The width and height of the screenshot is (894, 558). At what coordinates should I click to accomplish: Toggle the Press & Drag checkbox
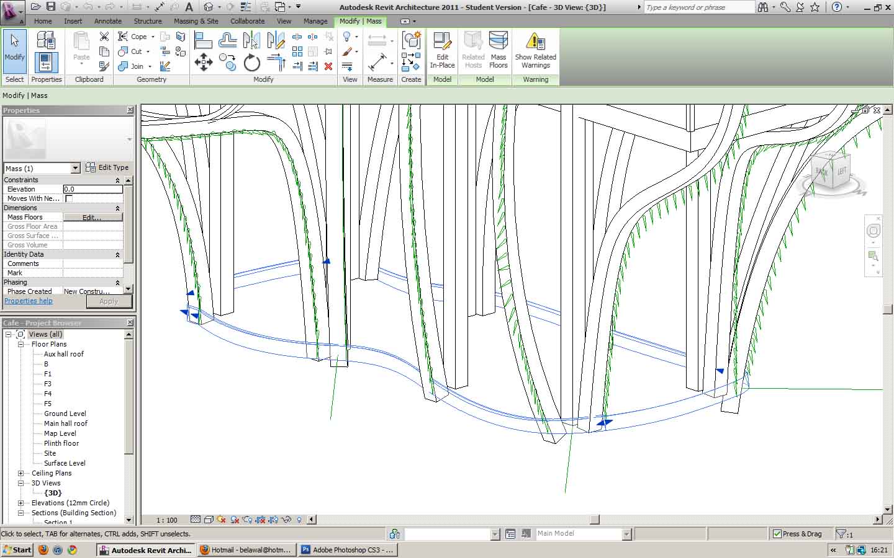pyautogui.click(x=777, y=534)
